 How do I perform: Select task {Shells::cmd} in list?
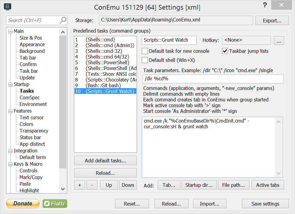click(x=105, y=40)
